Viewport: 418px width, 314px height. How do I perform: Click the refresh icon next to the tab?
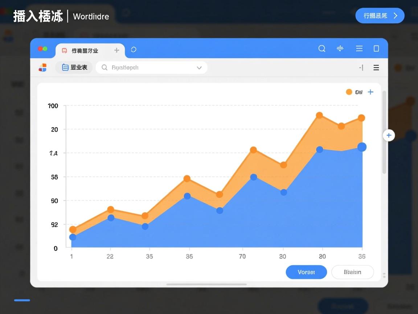(134, 50)
